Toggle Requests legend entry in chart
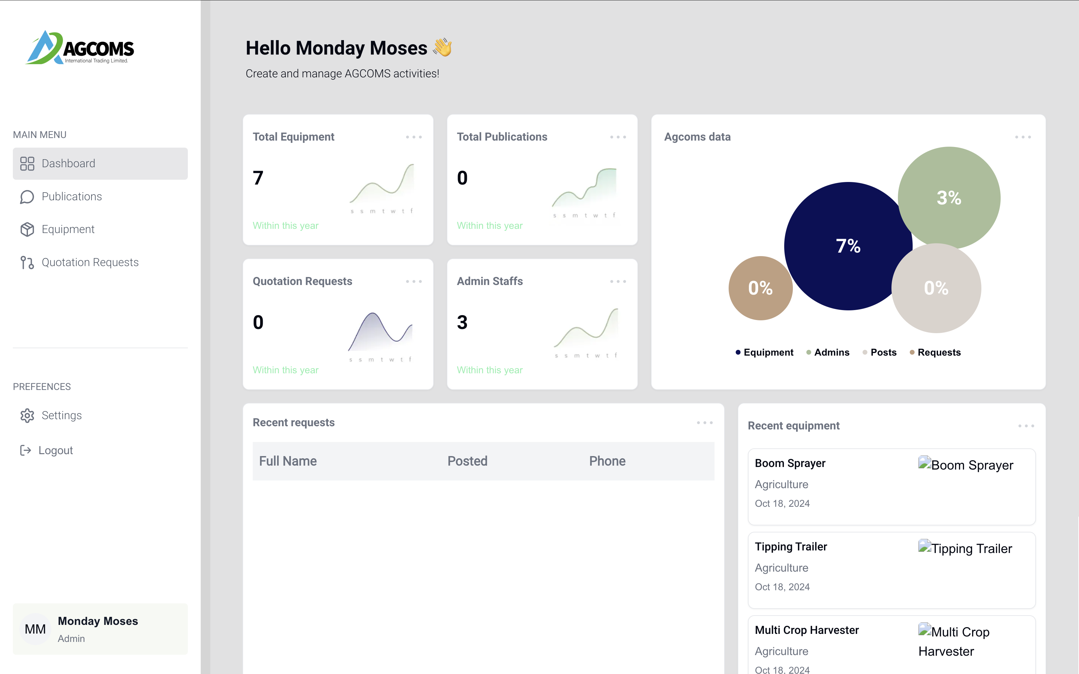Screen dimensions: 1079x674 (x=935, y=352)
